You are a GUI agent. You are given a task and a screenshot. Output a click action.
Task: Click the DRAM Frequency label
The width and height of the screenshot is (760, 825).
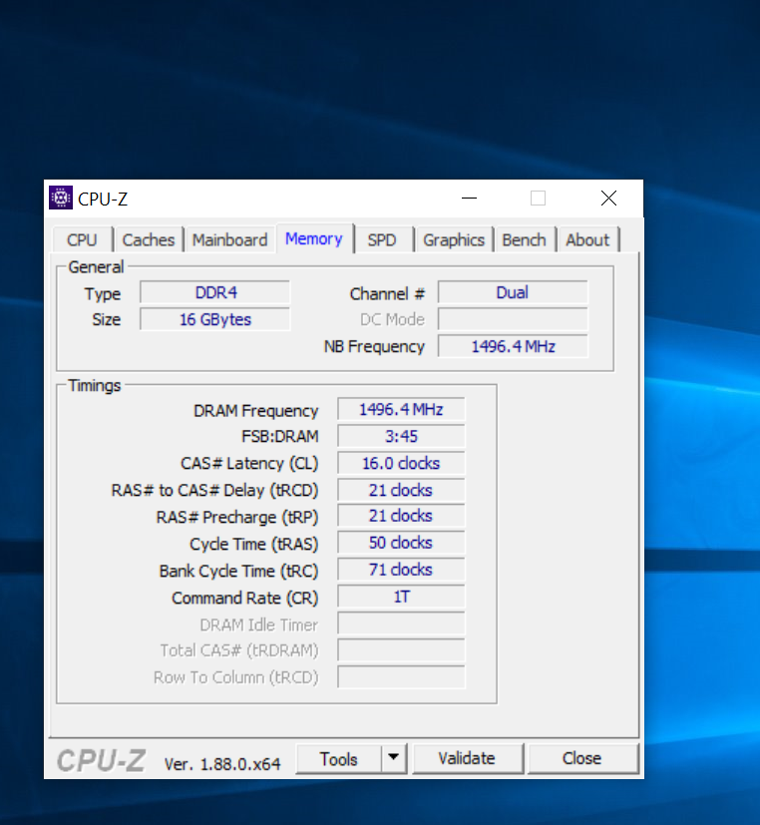pos(256,411)
